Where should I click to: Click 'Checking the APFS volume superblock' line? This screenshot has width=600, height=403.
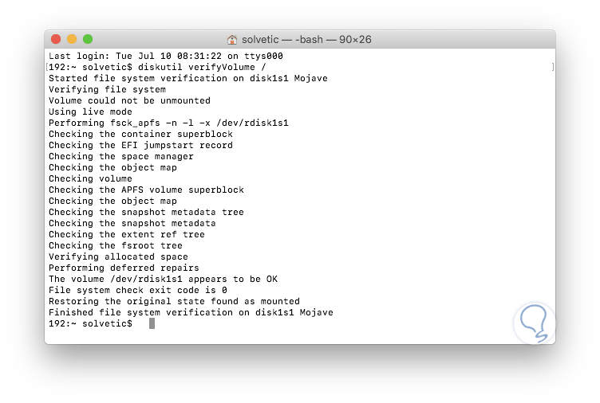click(146, 190)
